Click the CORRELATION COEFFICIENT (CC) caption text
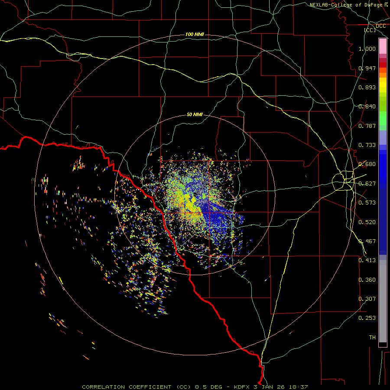This screenshot has height=390, width=390. pyautogui.click(x=136, y=387)
